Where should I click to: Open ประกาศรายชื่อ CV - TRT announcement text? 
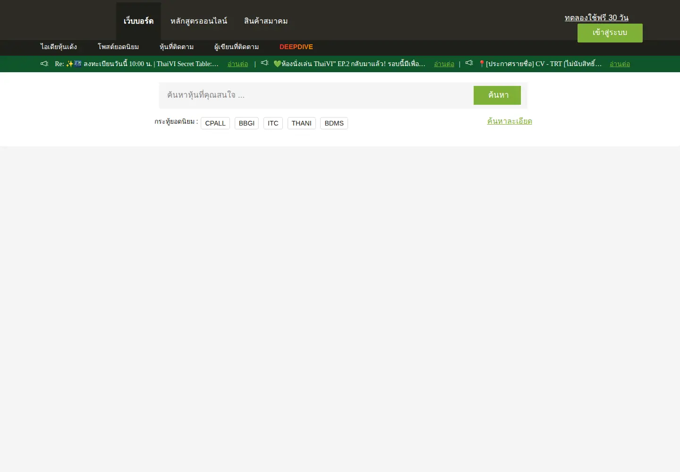click(540, 64)
